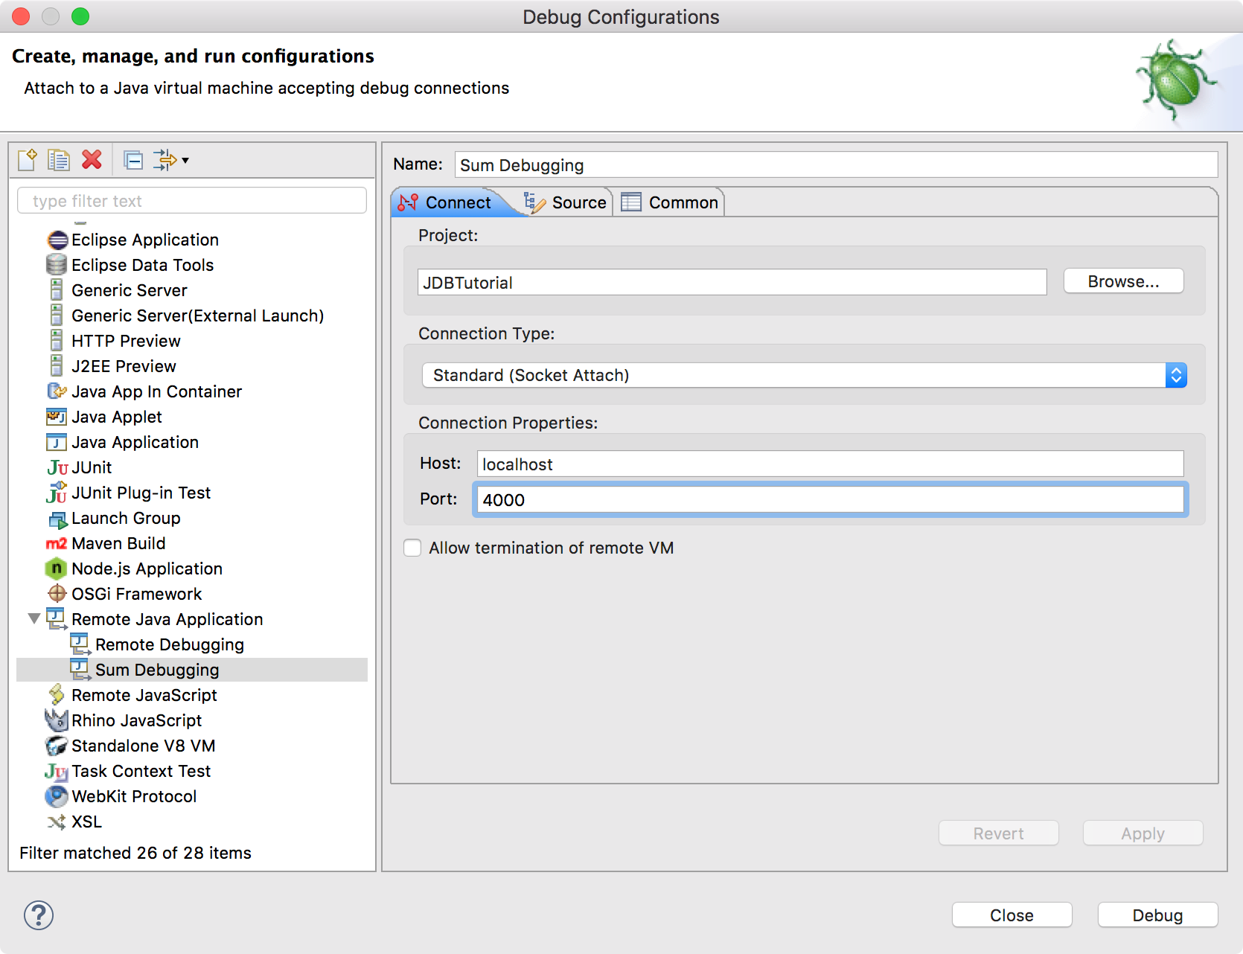Click the WebKit Protocol icon
The width and height of the screenshot is (1243, 954).
pyautogui.click(x=57, y=796)
